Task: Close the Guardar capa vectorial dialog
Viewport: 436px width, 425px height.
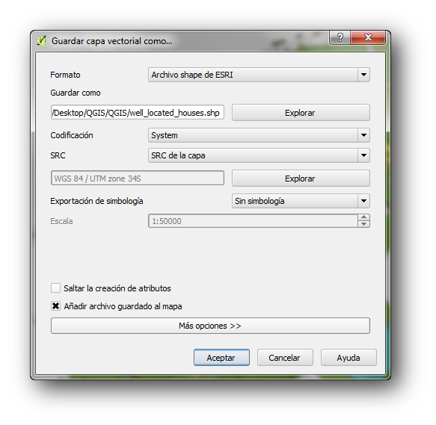Action: [x=368, y=37]
